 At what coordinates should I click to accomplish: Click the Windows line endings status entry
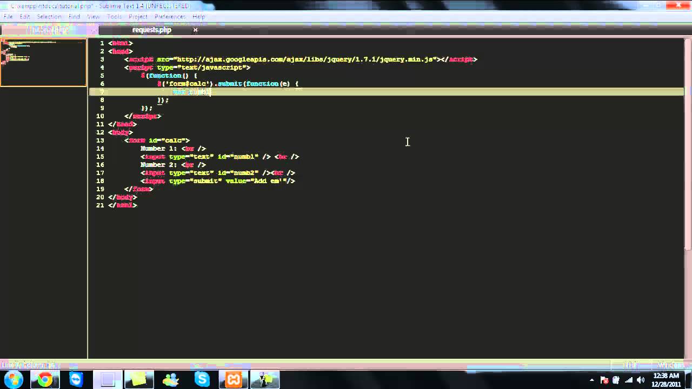pyautogui.click(x=670, y=365)
